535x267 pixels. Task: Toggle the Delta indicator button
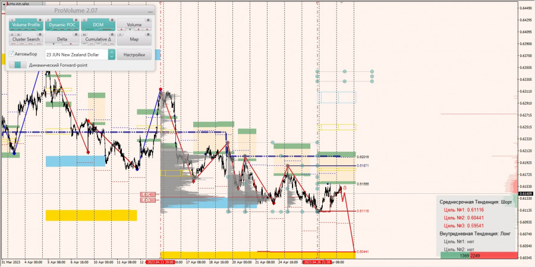pos(62,38)
